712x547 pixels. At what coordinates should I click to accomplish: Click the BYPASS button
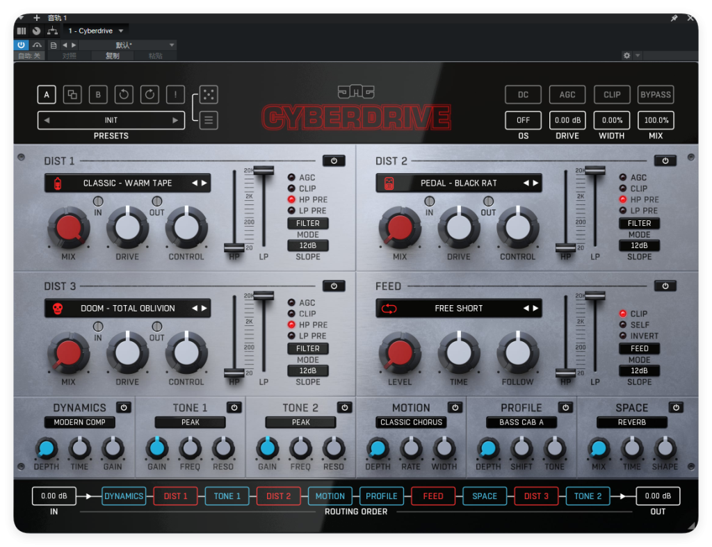(656, 95)
